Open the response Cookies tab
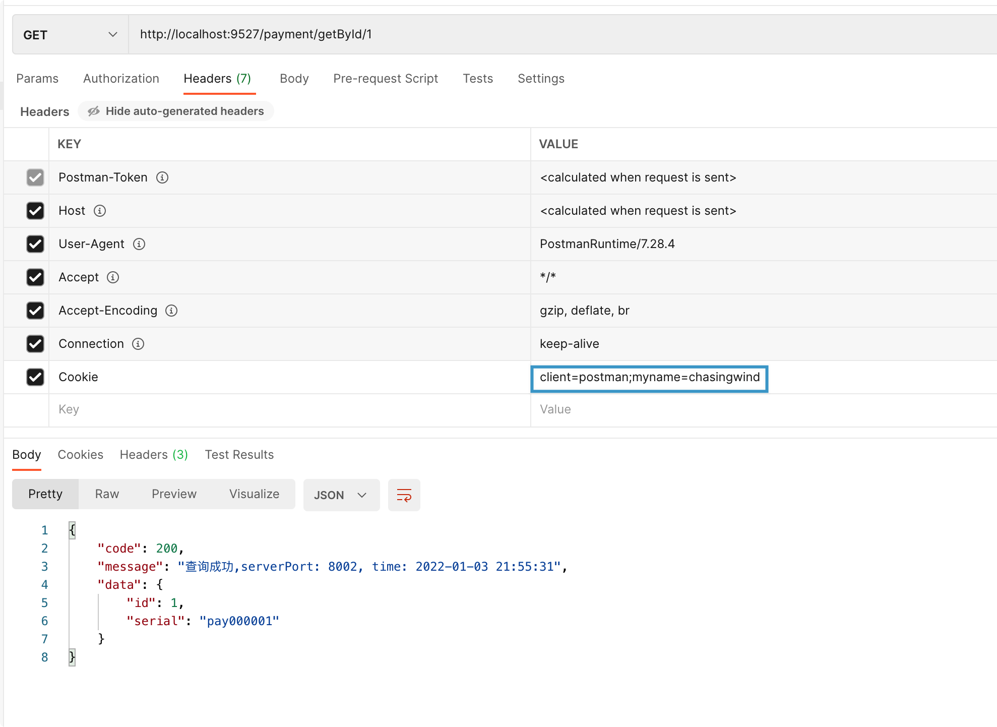 pyautogui.click(x=80, y=455)
